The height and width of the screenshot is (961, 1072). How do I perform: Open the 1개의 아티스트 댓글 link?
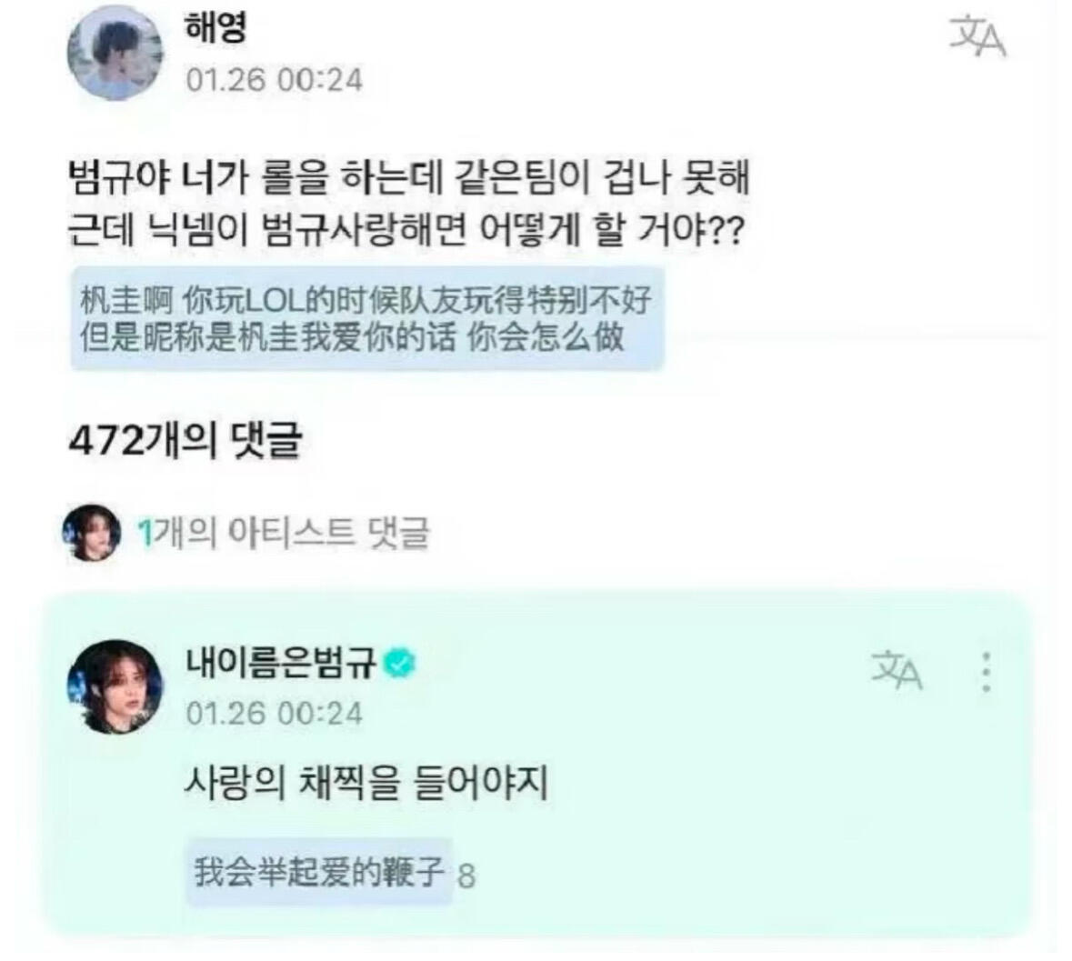(283, 533)
